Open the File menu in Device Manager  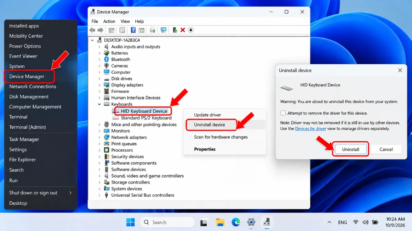95,21
